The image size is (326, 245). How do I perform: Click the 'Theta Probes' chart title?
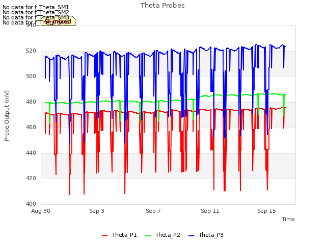point(162,6)
